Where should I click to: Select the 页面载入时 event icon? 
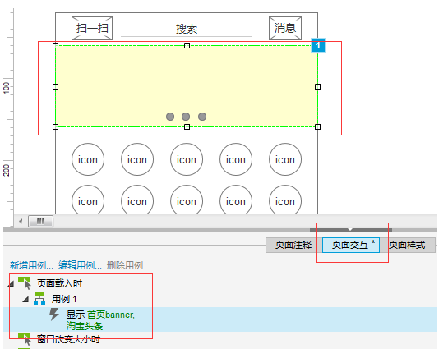[25, 283]
